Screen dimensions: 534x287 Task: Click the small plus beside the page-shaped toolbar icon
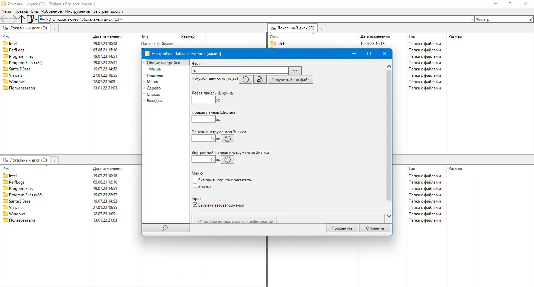(x=36, y=19)
